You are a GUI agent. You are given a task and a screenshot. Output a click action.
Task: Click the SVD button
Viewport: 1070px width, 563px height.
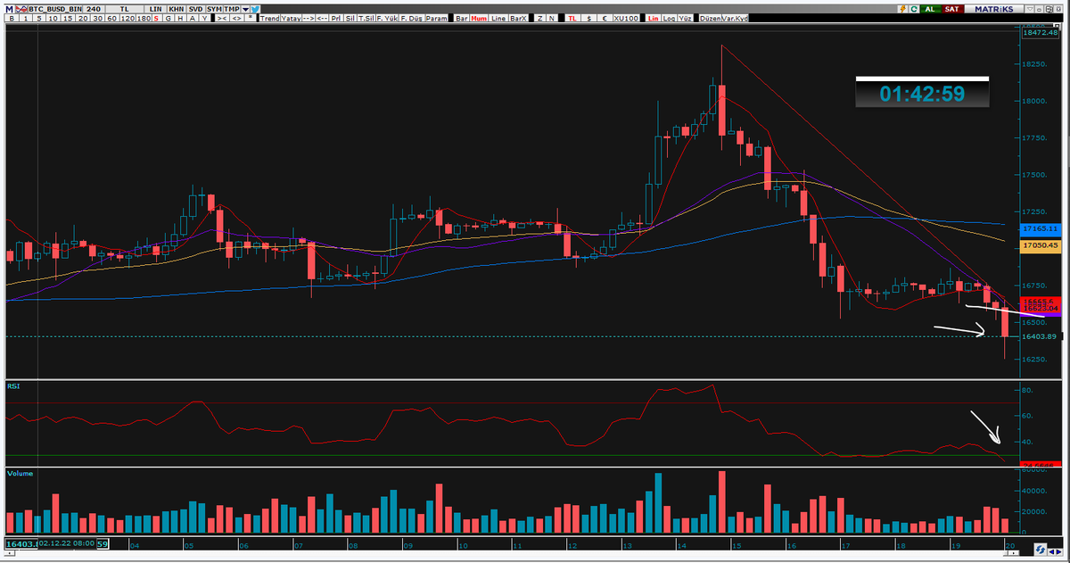[x=196, y=9]
